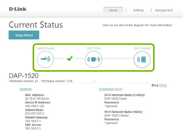
Task: Open the Extended Wi-Fi link
Action: (x=111, y=89)
